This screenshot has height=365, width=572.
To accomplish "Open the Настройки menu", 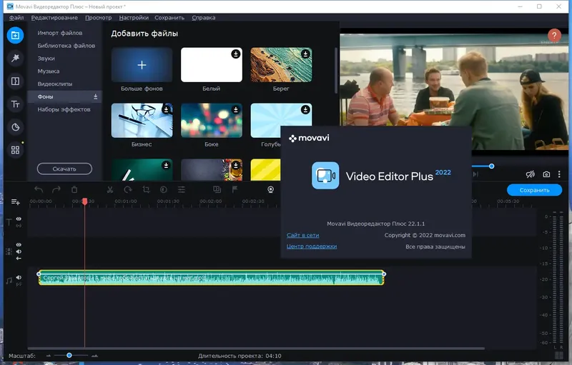I will click(134, 17).
